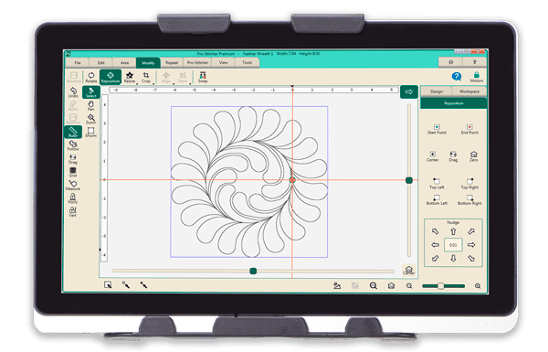Nudge the design right
548x352 pixels.
pyautogui.click(x=471, y=245)
